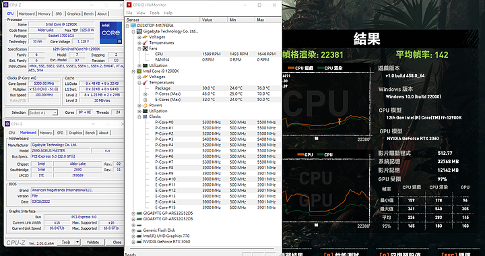The width and height of the screenshot is (485, 256).
Task: Click the Gigabyte Technology motherboard icon
Action: click(139, 31)
